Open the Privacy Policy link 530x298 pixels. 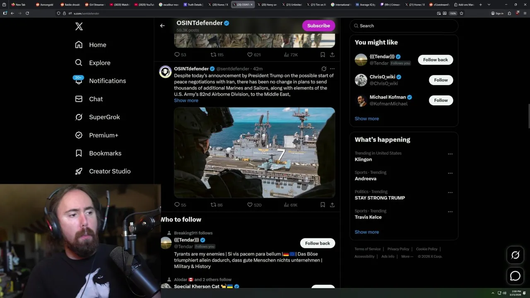[x=398, y=249]
